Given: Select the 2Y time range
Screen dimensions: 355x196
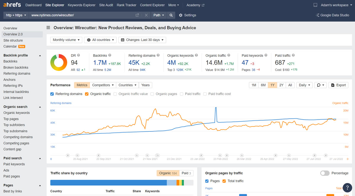Looking at the screenshot, I should [x=281, y=85].
